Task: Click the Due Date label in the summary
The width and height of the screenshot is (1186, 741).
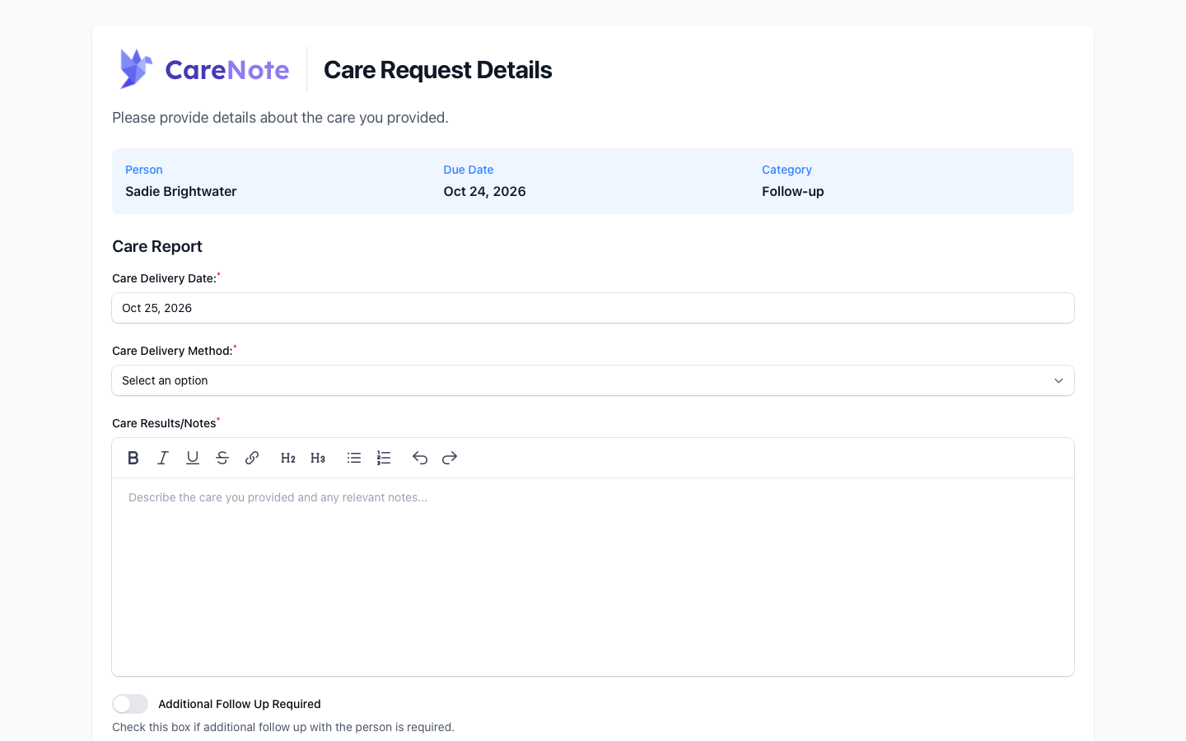Action: pyautogui.click(x=469, y=170)
